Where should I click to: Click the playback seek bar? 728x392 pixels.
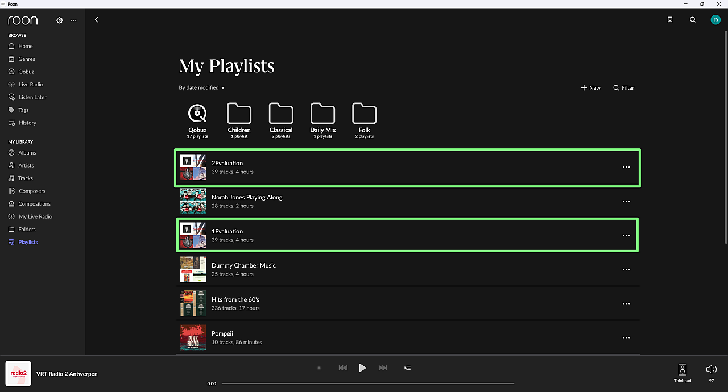[367, 383]
